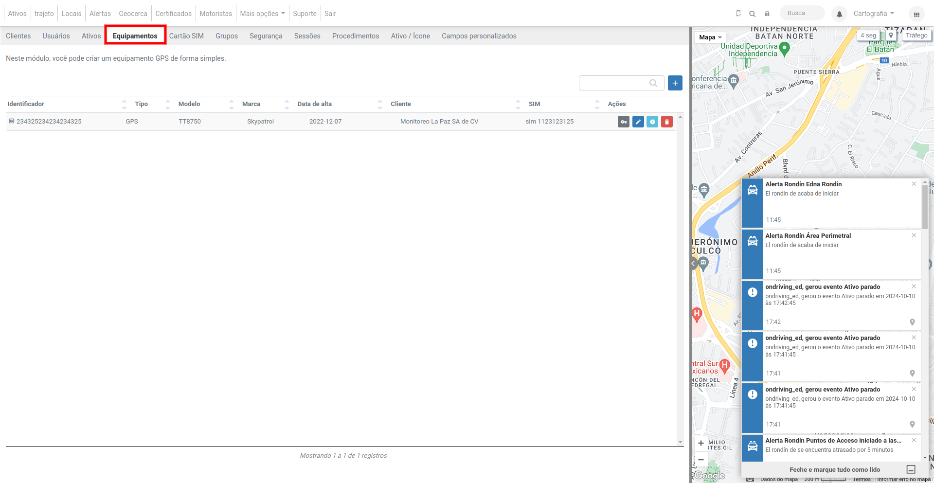Click Feche e marque tudo como lido
Viewport: 934px width, 483px height.
click(835, 470)
